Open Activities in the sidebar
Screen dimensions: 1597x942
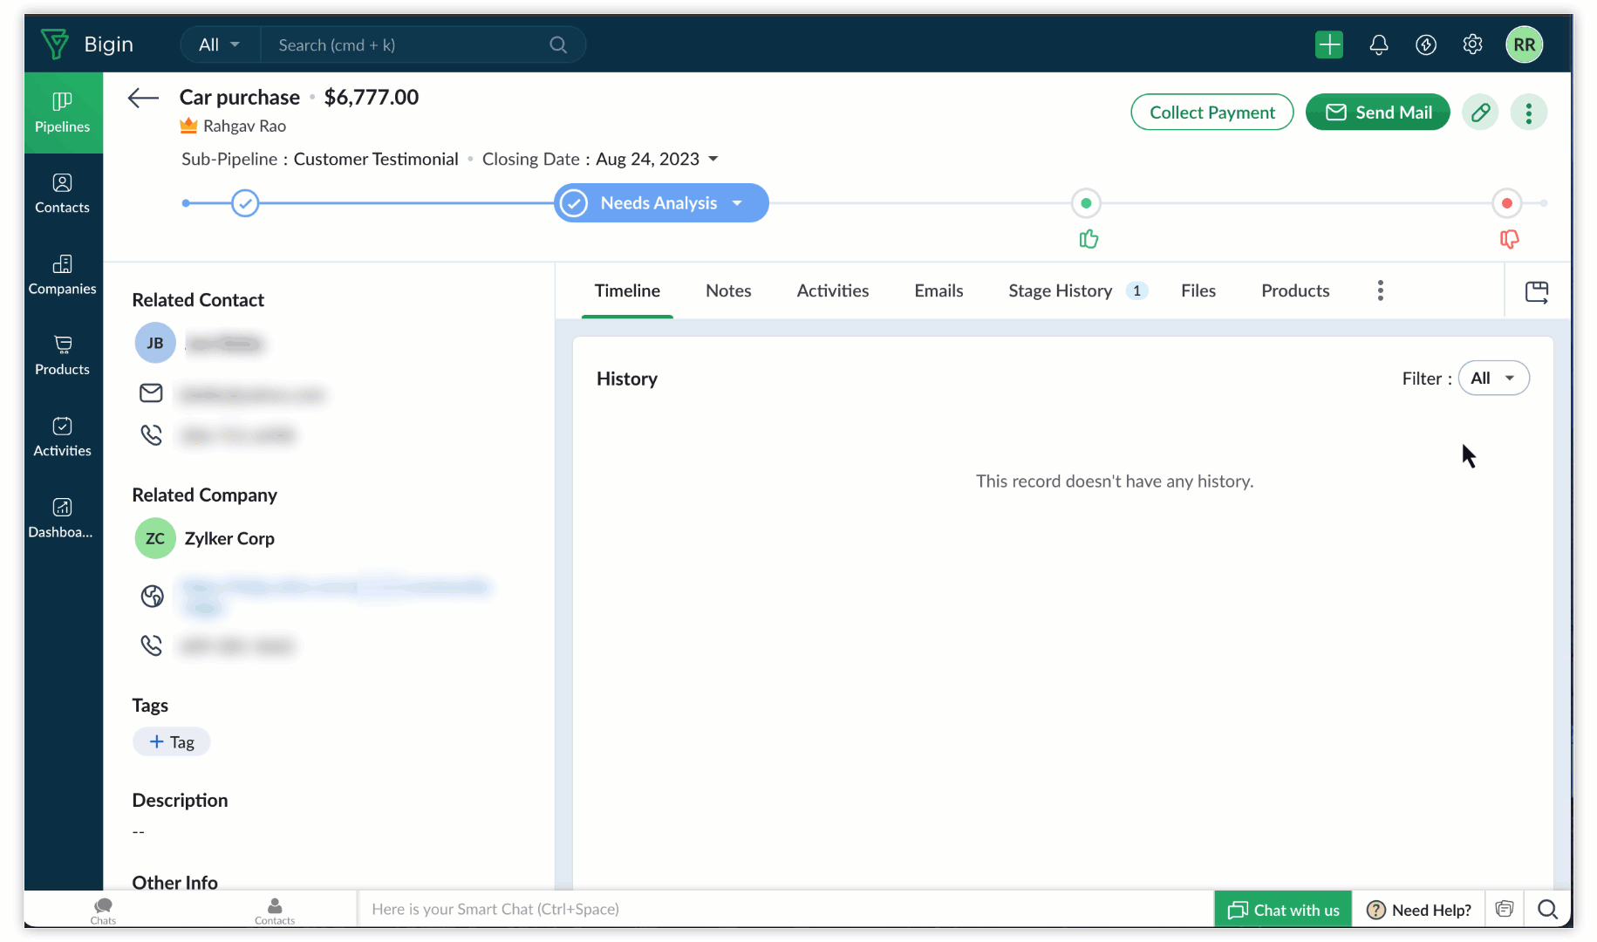click(63, 437)
